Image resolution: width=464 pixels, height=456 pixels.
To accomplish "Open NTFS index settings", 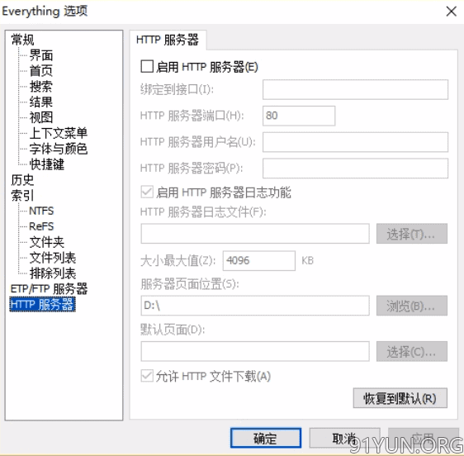I will pos(41,211).
